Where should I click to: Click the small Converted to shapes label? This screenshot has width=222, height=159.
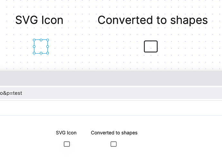(x=114, y=133)
